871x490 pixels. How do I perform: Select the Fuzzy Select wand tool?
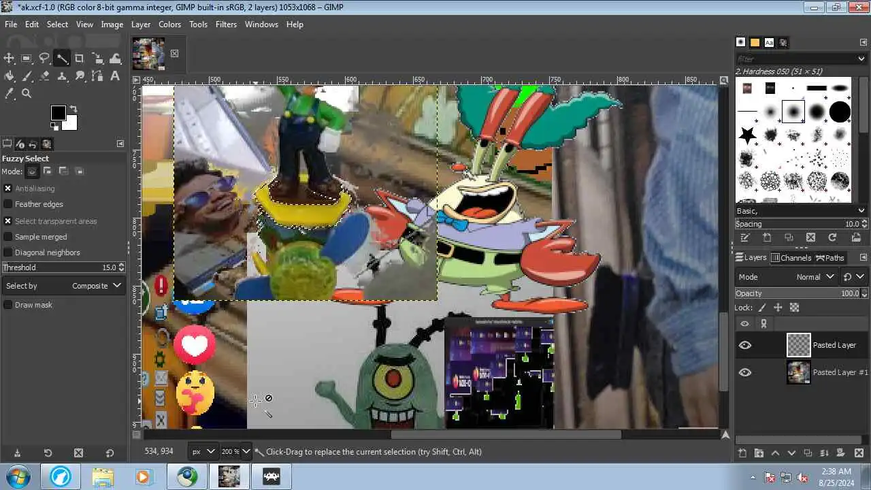pyautogui.click(x=62, y=59)
